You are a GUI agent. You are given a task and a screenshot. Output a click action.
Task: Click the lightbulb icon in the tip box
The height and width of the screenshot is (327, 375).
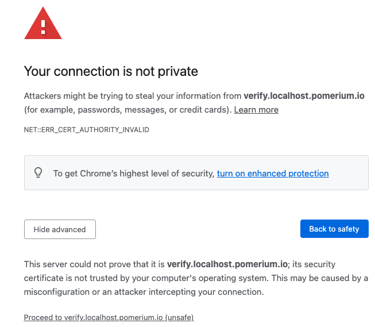pyautogui.click(x=38, y=172)
